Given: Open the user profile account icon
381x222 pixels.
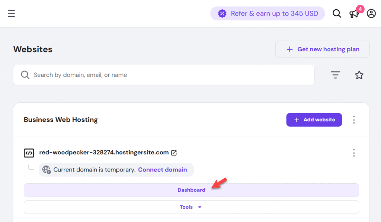Looking at the screenshot, I should pyautogui.click(x=371, y=14).
